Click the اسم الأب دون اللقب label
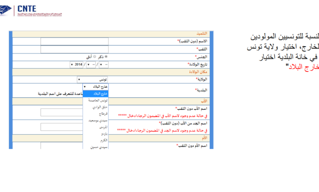Image resolution: width=319 pixels, height=192 pixels. tap(191, 109)
